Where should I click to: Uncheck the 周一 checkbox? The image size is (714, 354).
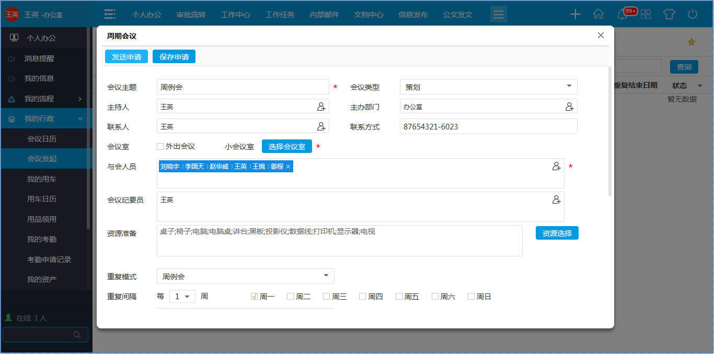[x=255, y=296]
